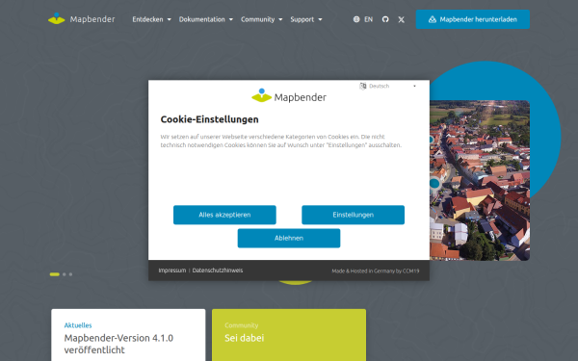Click the Mapbender logo in cookie dialog
The image size is (578, 361).
(289, 95)
